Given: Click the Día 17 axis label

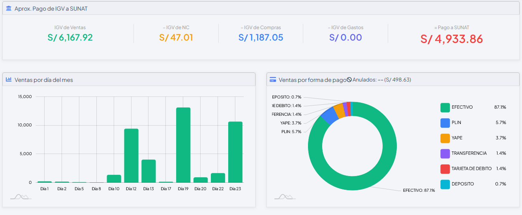Looking at the screenshot, I should pos(166,189).
